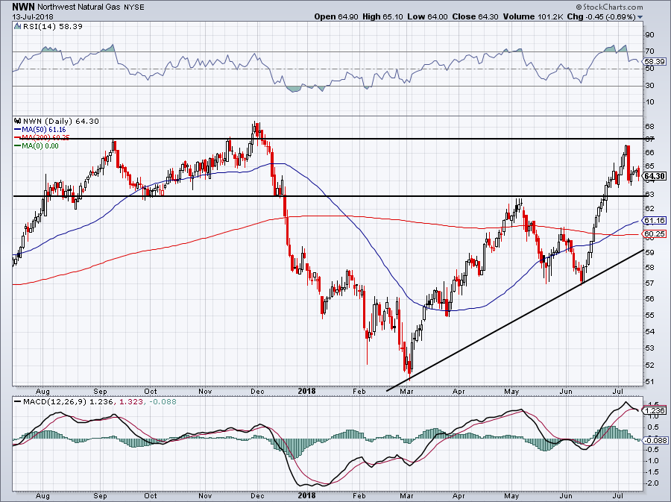The height and width of the screenshot is (502, 671).
Task: Click the Close 64.30 value
Action: tap(476, 16)
